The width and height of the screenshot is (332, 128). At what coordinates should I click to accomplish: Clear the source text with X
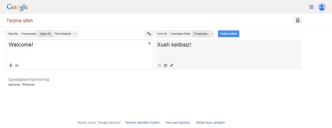point(149,43)
